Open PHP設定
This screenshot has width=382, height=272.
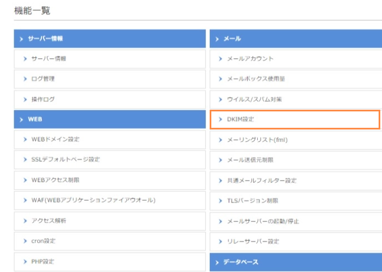110,262
